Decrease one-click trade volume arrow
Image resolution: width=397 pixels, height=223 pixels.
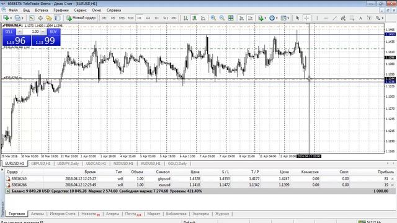coord(20,32)
